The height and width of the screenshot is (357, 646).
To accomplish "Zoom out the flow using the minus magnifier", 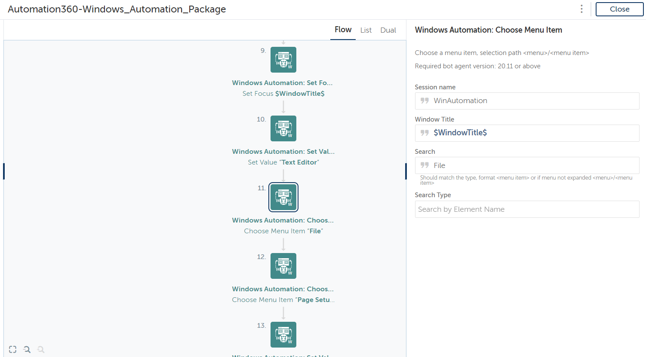I will [x=27, y=349].
